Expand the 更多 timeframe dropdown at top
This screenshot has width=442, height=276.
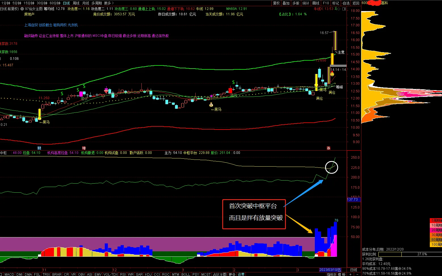109,3
